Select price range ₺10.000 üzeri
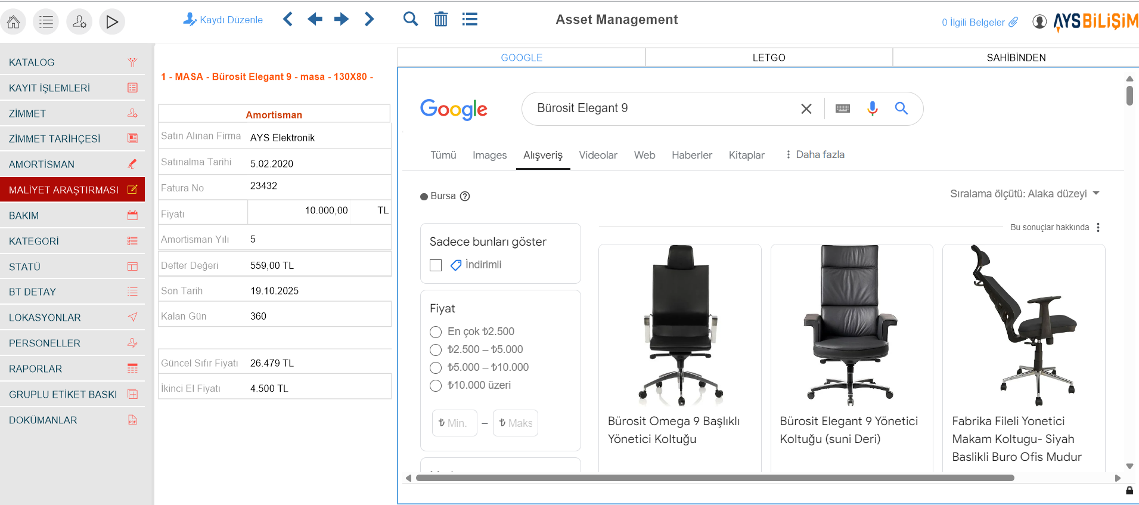 (436, 386)
